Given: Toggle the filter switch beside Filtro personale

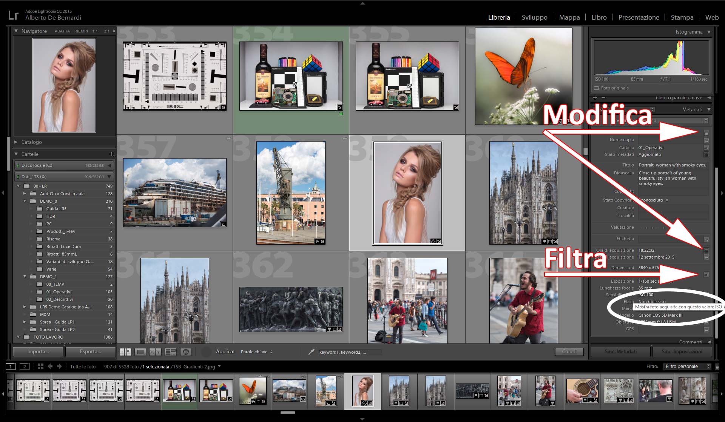Looking at the screenshot, I should coord(717,367).
